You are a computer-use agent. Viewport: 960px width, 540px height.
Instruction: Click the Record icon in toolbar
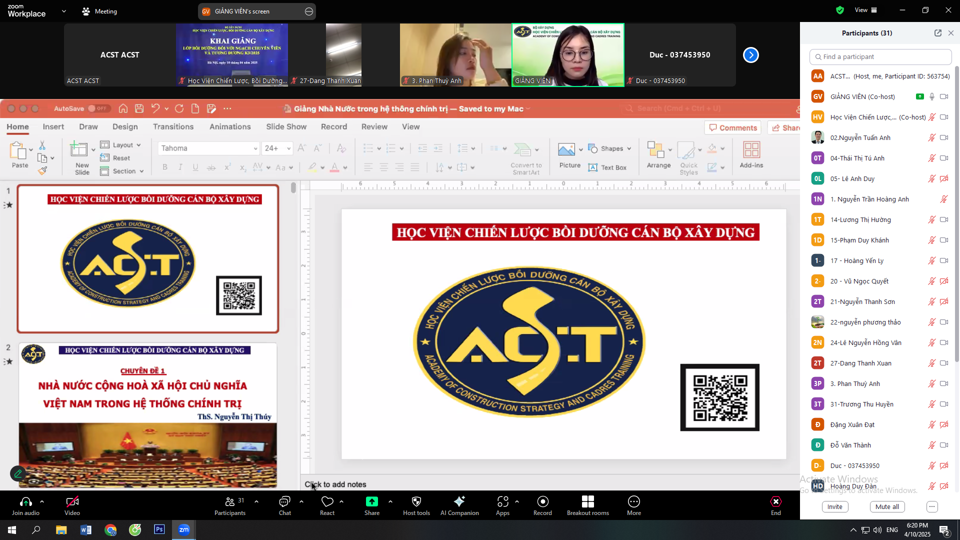[x=542, y=501]
